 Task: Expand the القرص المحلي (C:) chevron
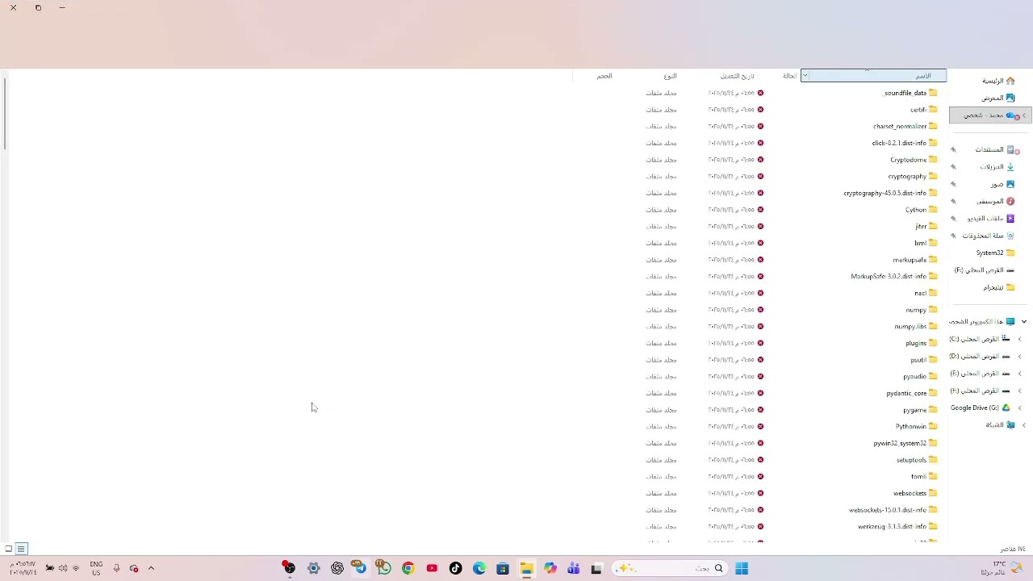[x=1019, y=339]
